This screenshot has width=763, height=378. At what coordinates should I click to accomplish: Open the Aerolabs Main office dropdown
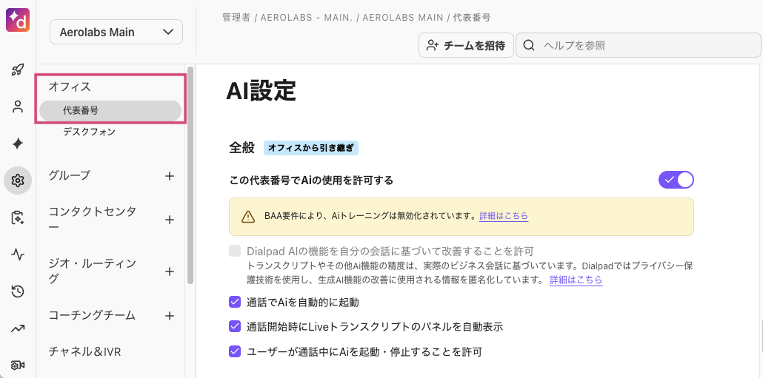tap(116, 33)
